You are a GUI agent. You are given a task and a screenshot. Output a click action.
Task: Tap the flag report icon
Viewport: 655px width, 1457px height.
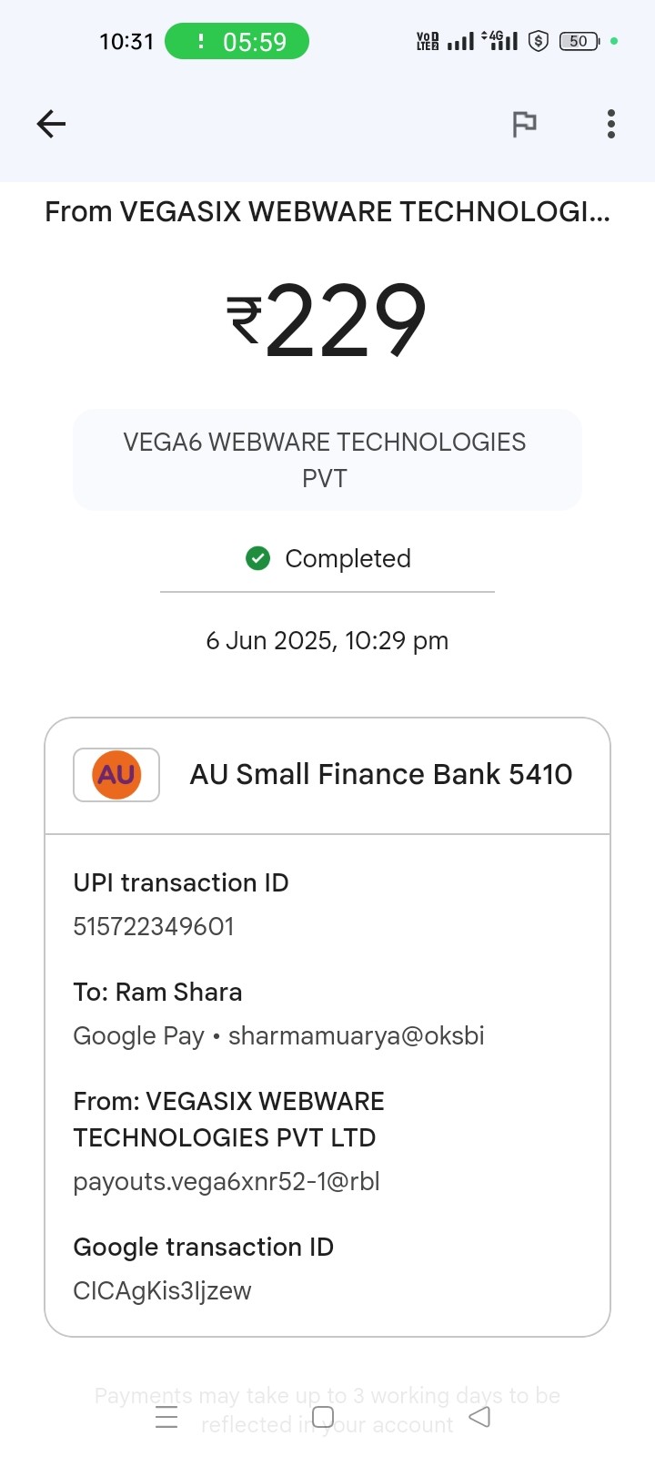[x=524, y=124]
